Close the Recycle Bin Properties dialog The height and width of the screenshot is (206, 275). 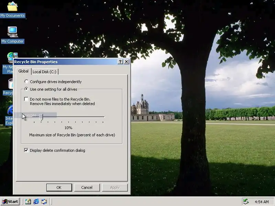point(126,62)
